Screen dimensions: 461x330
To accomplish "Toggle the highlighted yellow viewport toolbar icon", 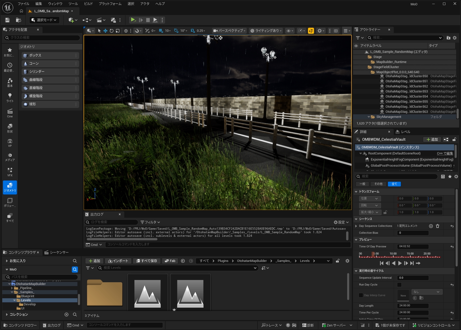I will [x=311, y=31].
